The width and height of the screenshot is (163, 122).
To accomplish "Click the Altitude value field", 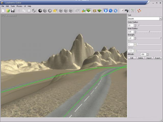I will tap(143, 54).
